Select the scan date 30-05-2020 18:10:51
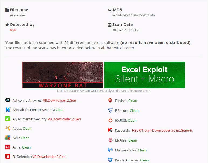208x163 pixels. [x=126, y=30]
